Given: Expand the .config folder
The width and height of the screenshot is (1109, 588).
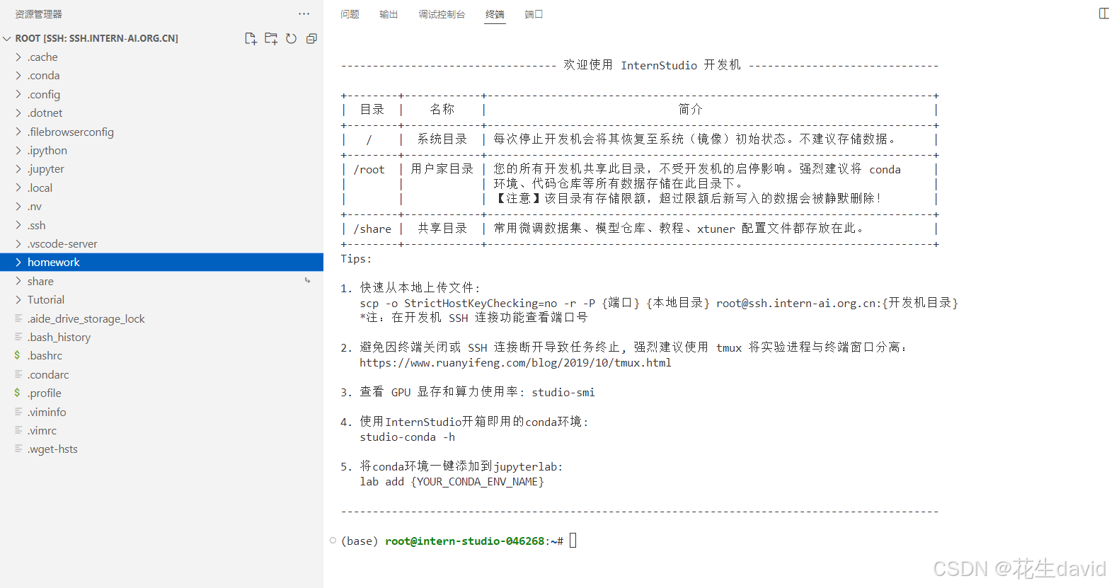Looking at the screenshot, I should click(x=18, y=94).
